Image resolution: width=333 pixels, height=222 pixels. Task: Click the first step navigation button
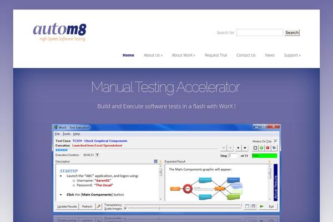224,148
